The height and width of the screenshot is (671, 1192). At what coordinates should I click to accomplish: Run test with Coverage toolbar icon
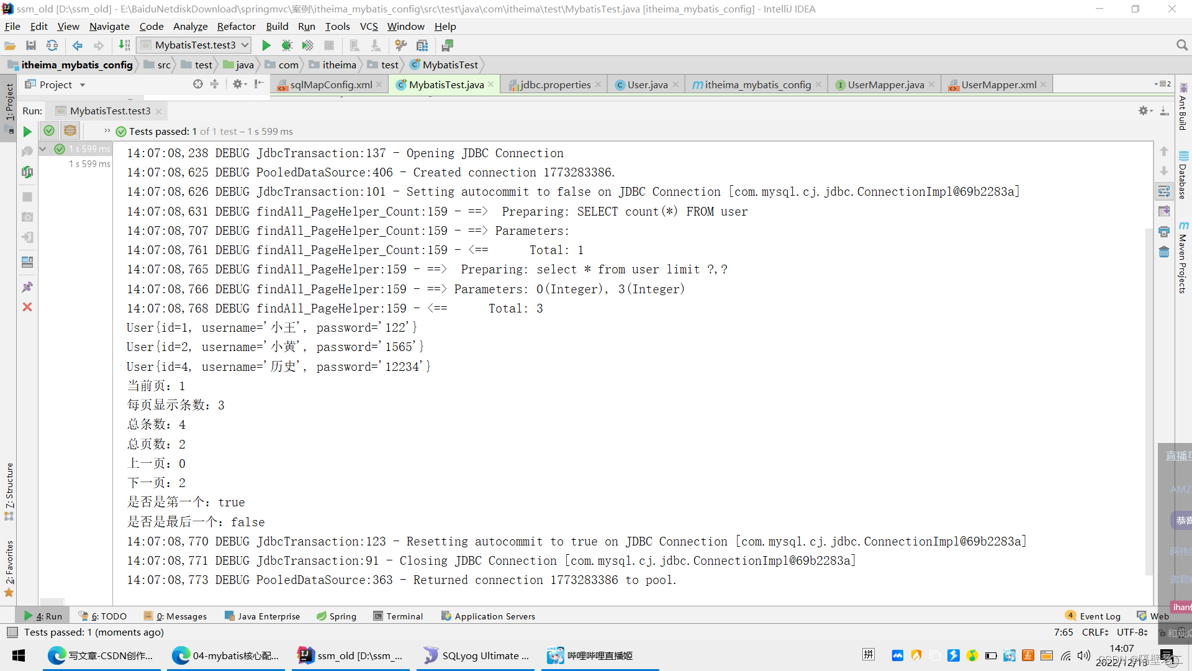click(308, 45)
